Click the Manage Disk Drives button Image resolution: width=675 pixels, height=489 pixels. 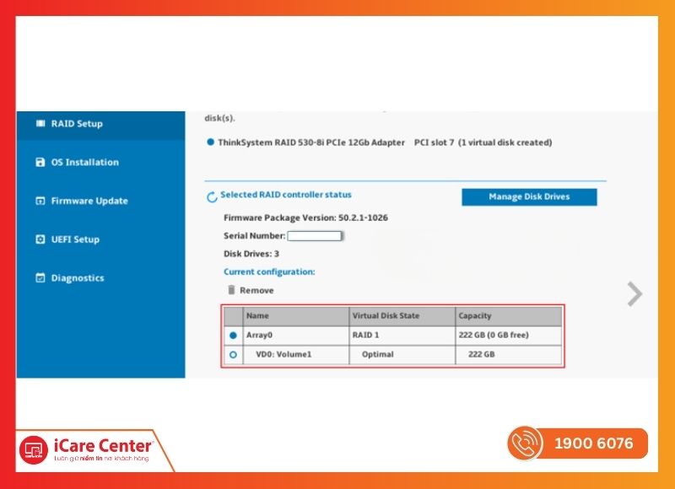[529, 197]
